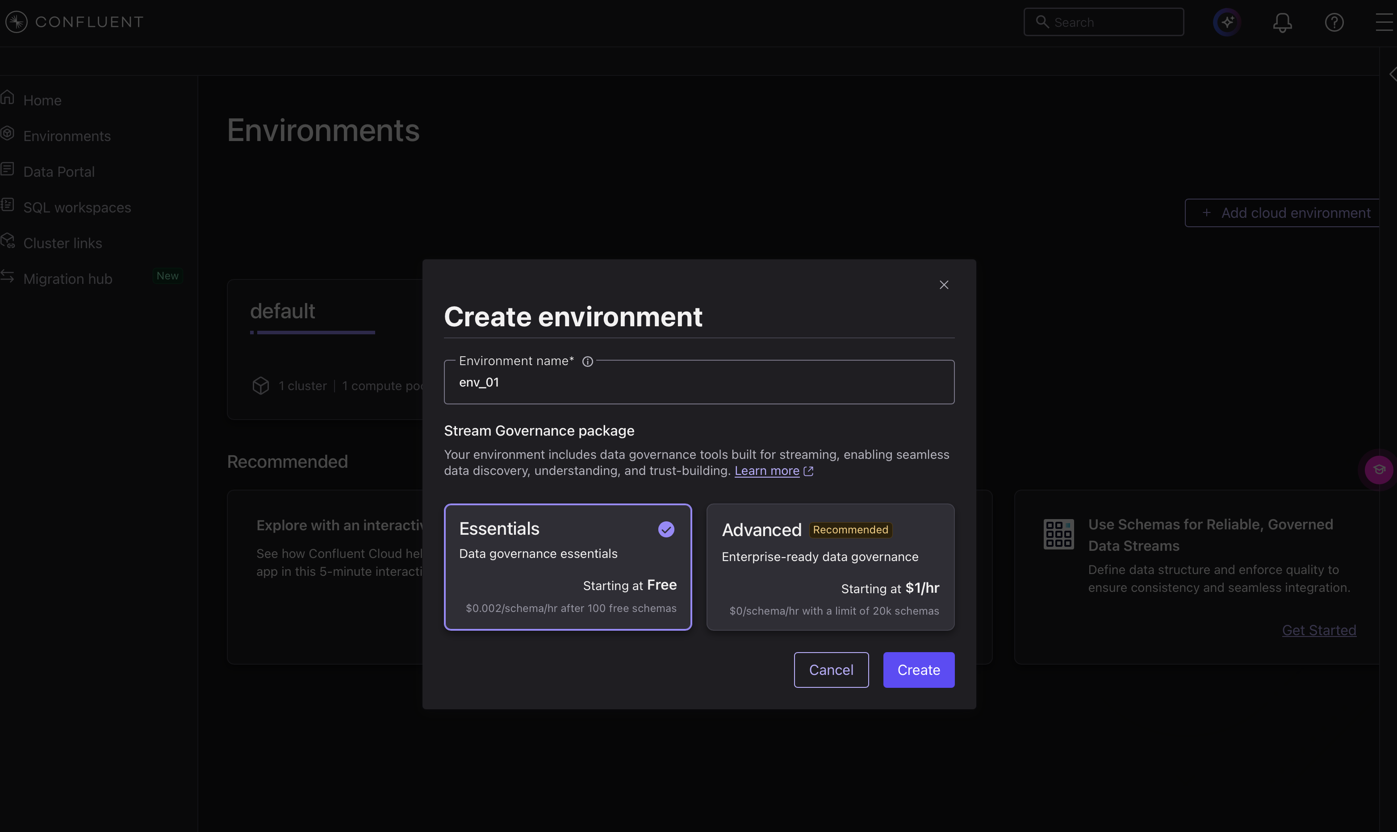Open Data Portal in sidebar
The image size is (1397, 832).
point(59,171)
